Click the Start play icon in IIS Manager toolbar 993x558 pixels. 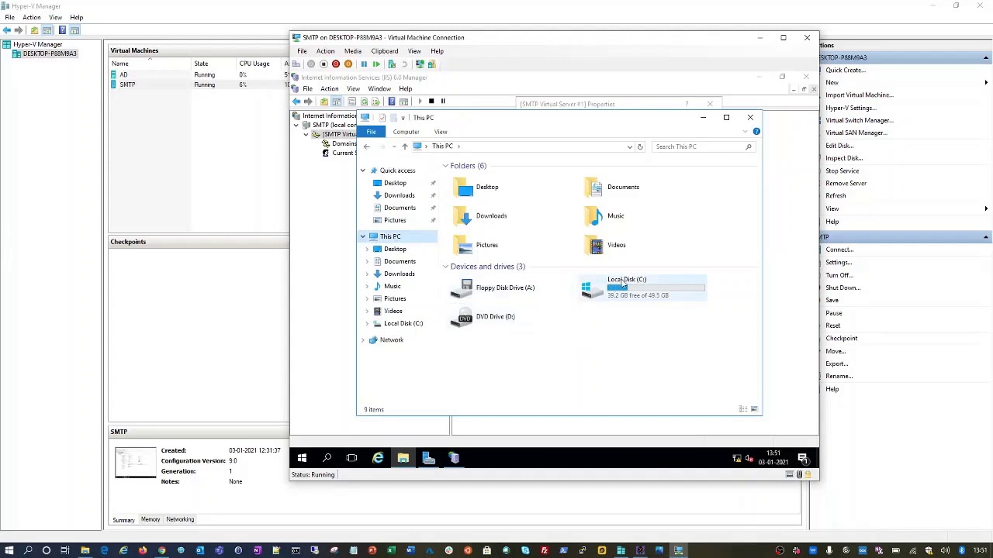(x=420, y=102)
